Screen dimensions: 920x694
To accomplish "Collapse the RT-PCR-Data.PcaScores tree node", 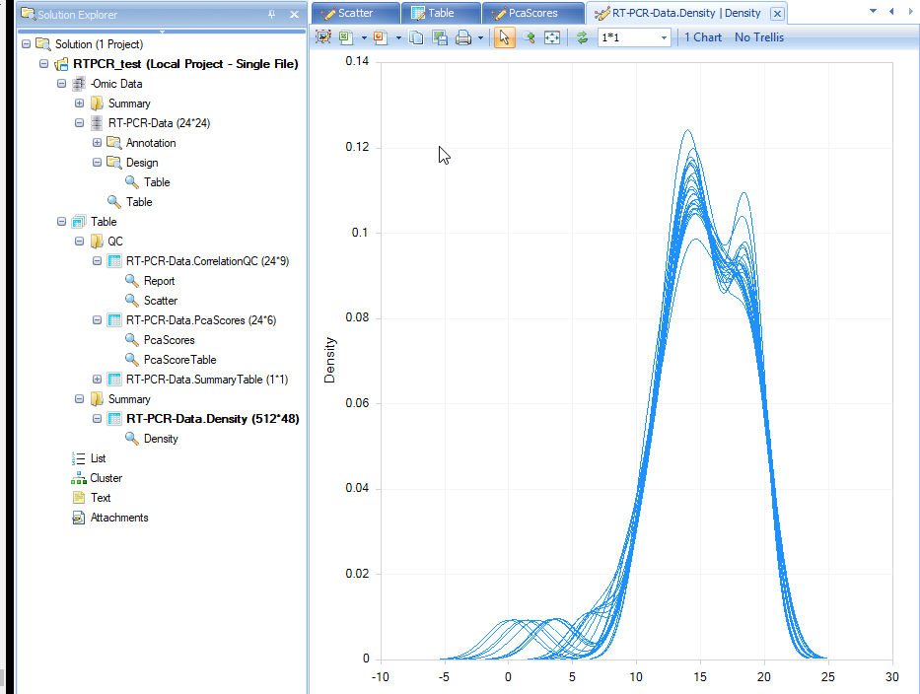I will click(97, 320).
